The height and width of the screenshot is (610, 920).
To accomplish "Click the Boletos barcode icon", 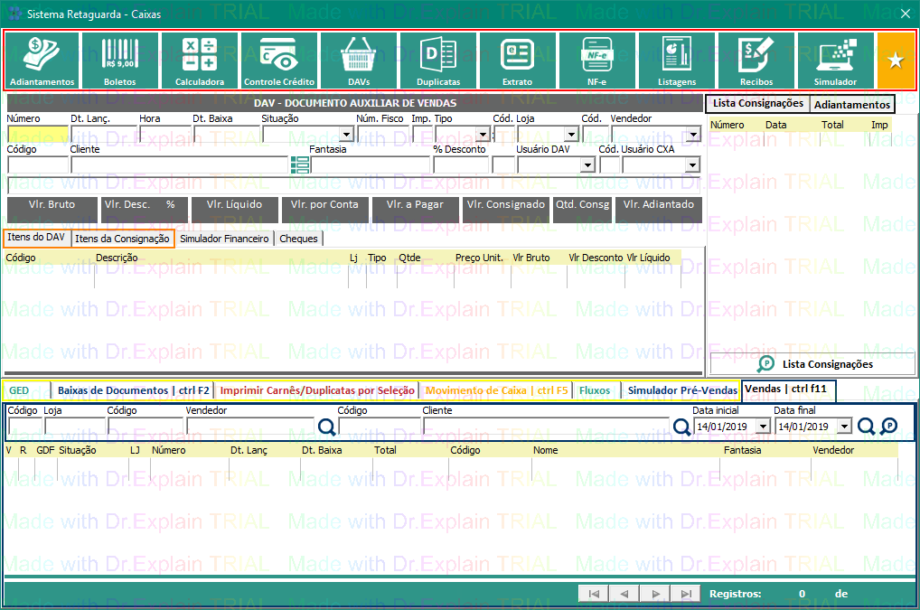I will [x=120, y=61].
